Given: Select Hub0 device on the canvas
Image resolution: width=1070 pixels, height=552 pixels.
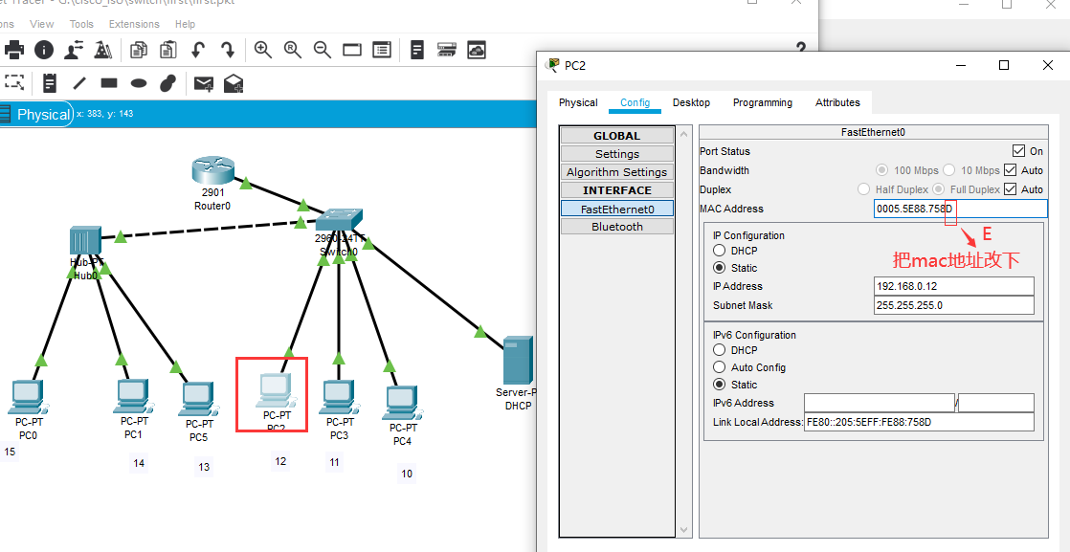Looking at the screenshot, I should pyautogui.click(x=85, y=240).
